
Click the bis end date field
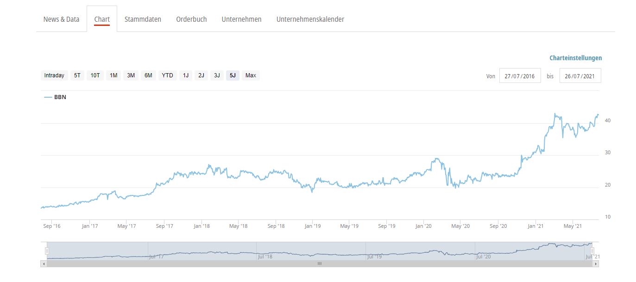[x=580, y=76]
